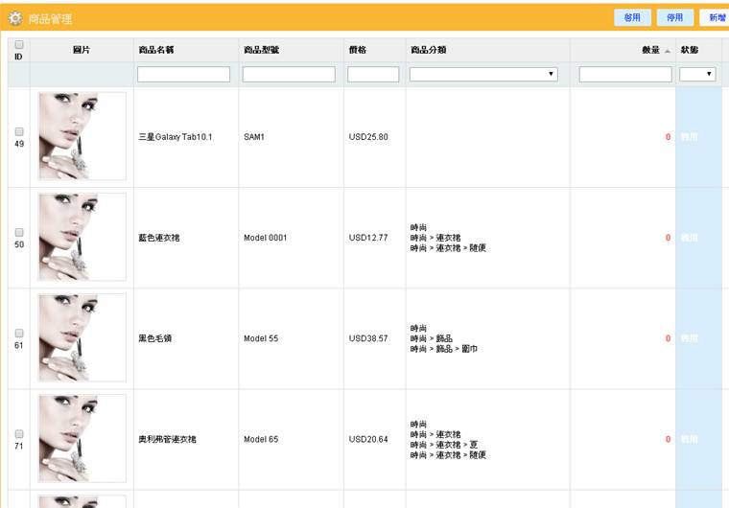The width and height of the screenshot is (729, 508).
Task: Open the 商品分類 filter dropdown
Action: point(483,74)
